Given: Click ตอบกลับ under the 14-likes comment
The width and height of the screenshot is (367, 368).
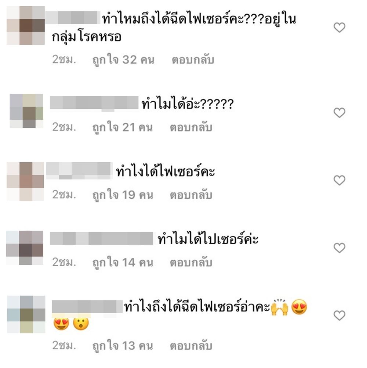Looking at the screenshot, I should (191, 262).
